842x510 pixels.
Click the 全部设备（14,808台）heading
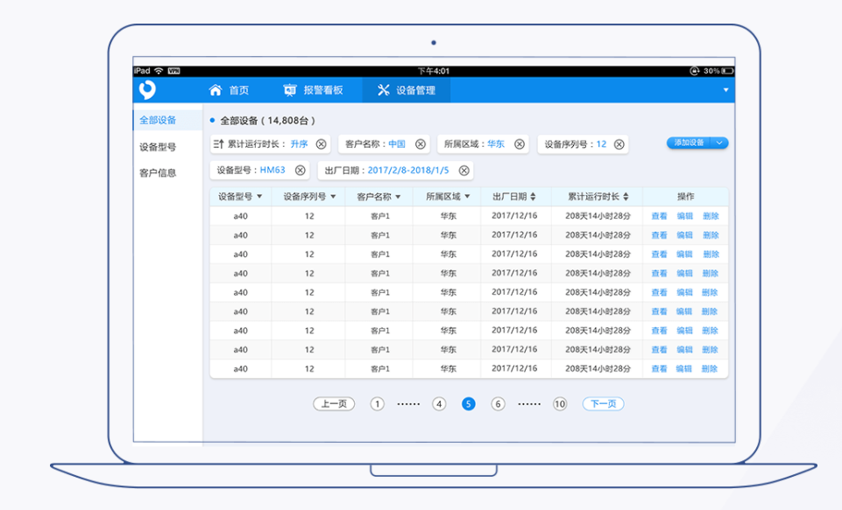(x=267, y=121)
